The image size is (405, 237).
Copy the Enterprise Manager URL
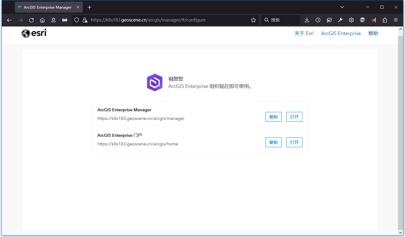(x=273, y=117)
